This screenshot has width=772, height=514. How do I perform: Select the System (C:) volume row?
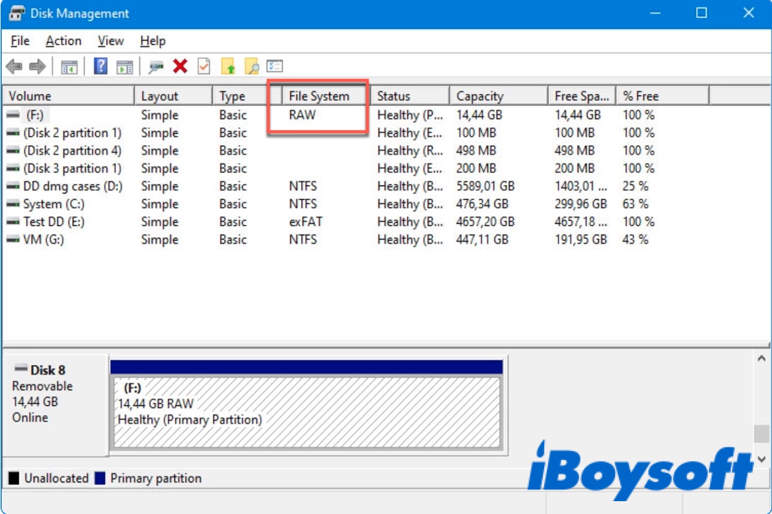coord(64,204)
